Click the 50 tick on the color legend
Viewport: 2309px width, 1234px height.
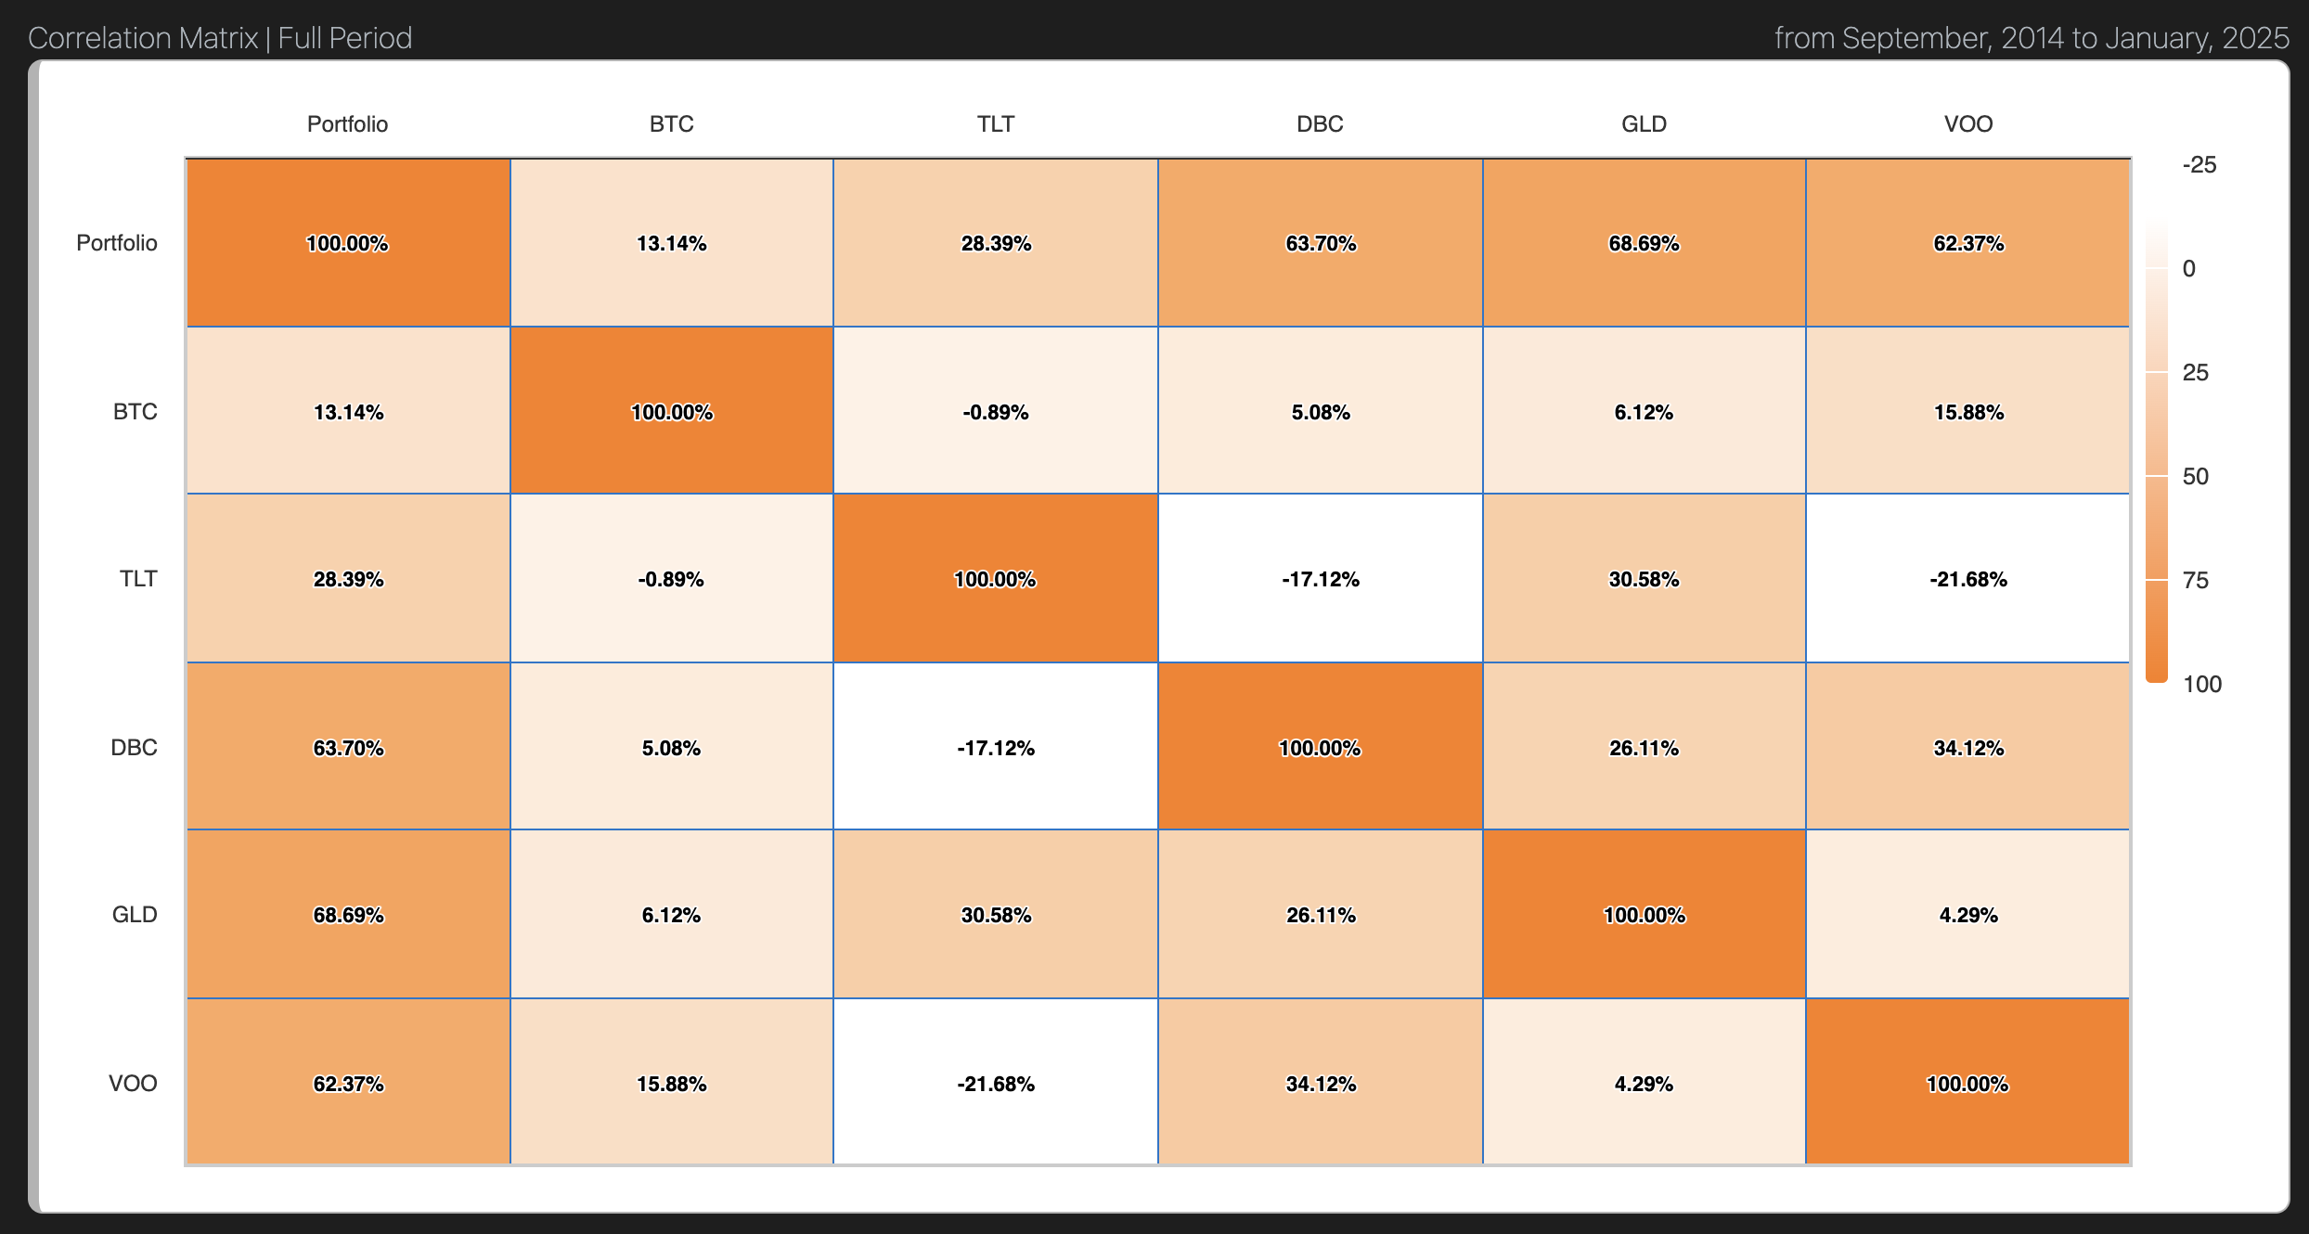coord(2195,476)
